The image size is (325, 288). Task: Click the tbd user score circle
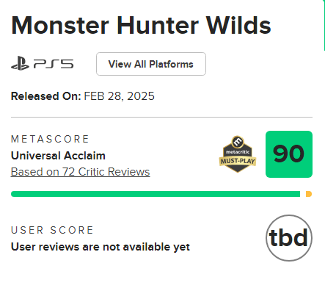coord(289,238)
